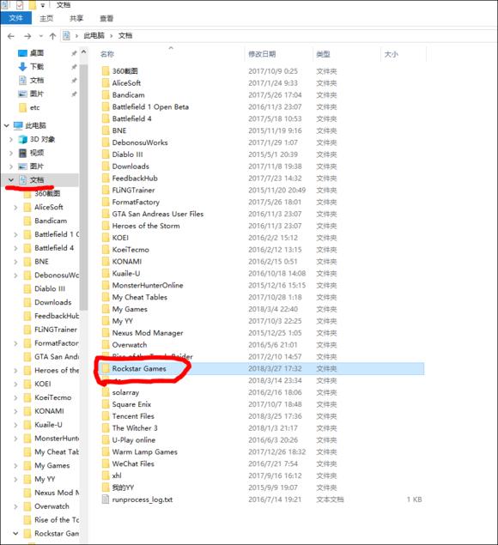Open recent locations dropdown arrow
This screenshot has height=545, width=498.
(41, 36)
